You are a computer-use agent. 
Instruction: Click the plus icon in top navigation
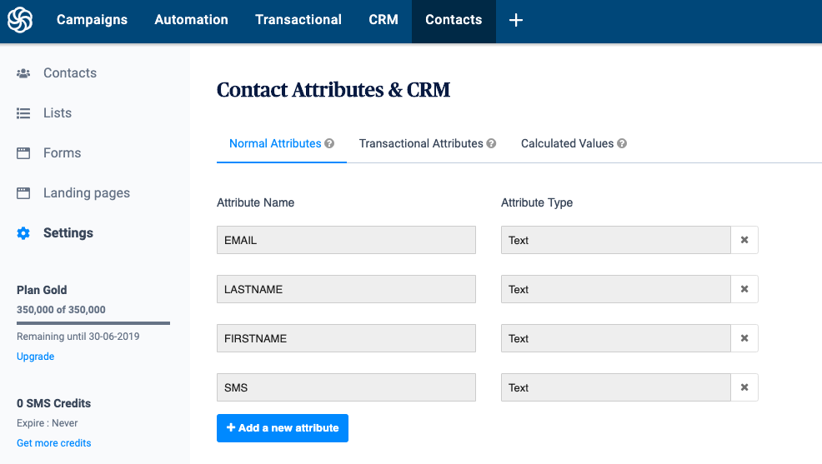coord(516,20)
